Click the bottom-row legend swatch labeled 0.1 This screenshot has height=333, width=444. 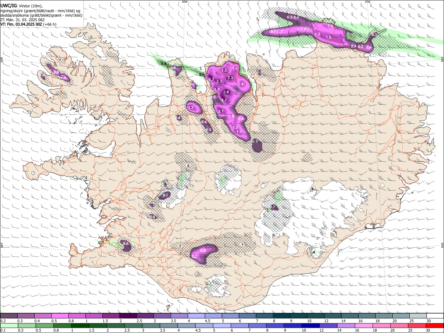pyautogui.click(x=10, y=325)
